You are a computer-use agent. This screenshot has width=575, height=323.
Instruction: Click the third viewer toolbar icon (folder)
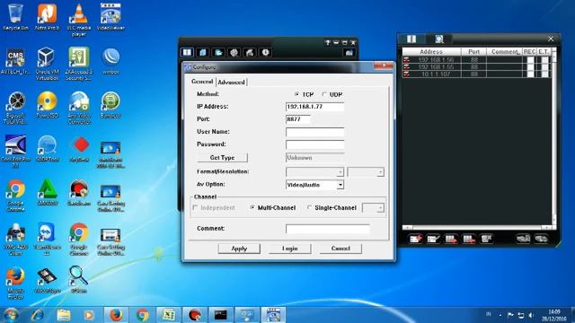pos(218,52)
